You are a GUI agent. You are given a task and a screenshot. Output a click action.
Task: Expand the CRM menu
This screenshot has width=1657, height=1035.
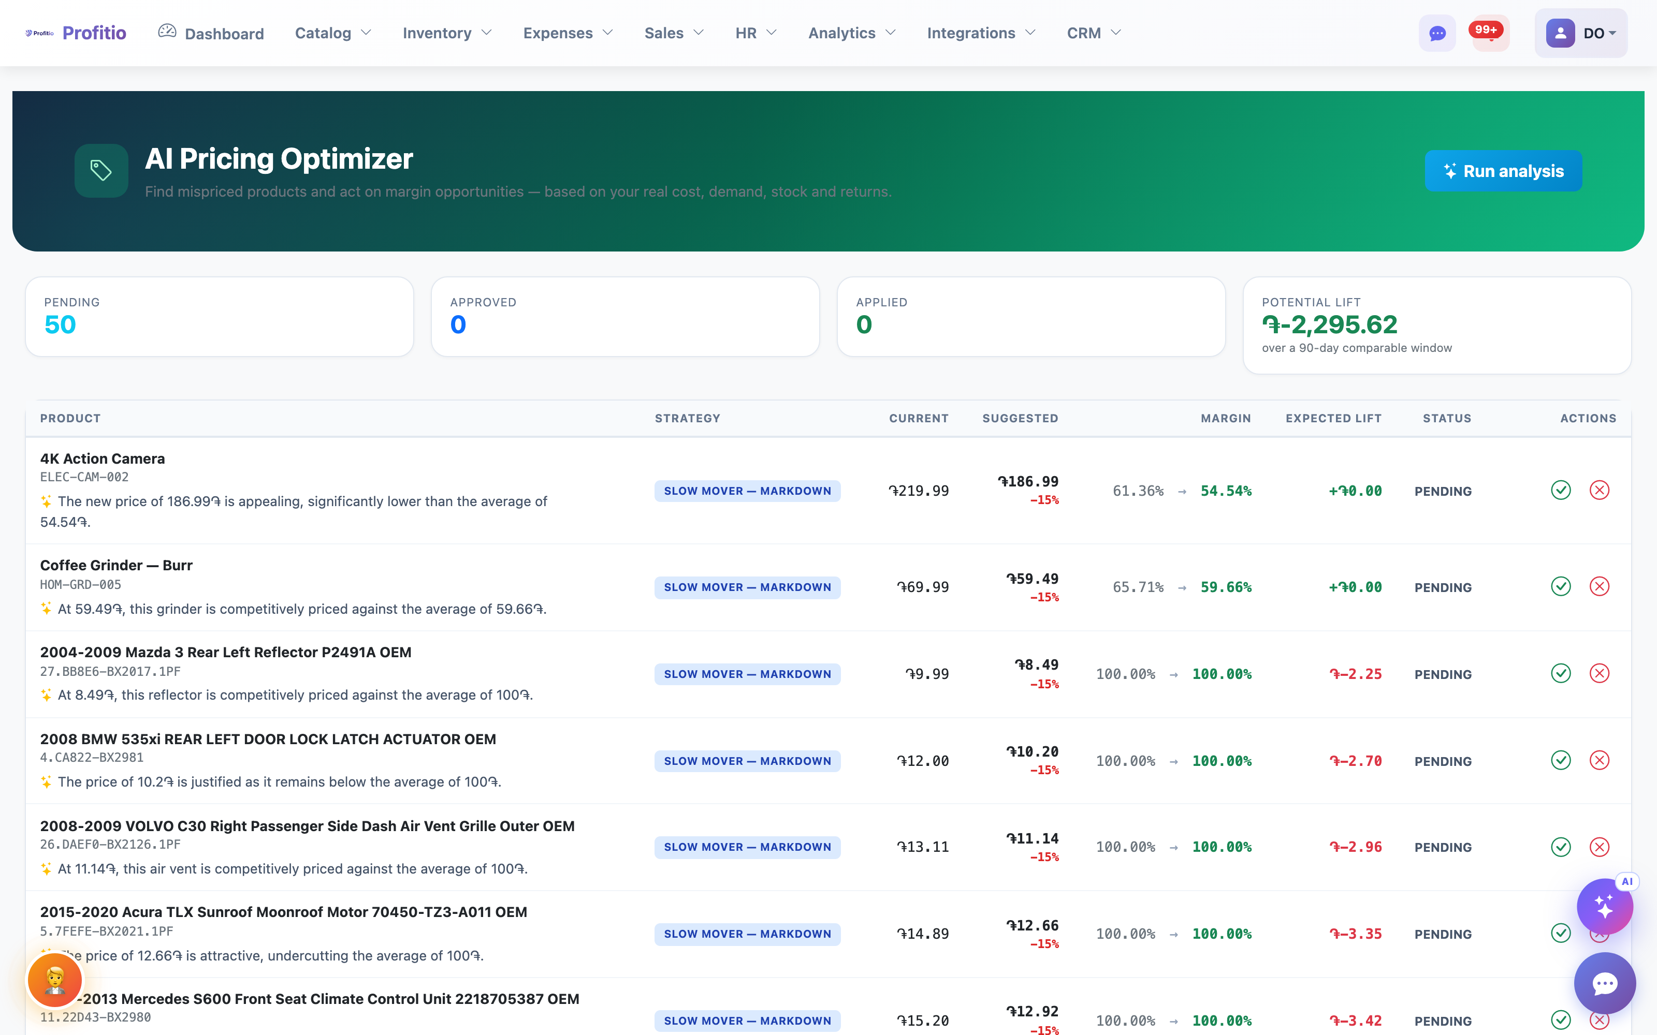pos(1094,33)
